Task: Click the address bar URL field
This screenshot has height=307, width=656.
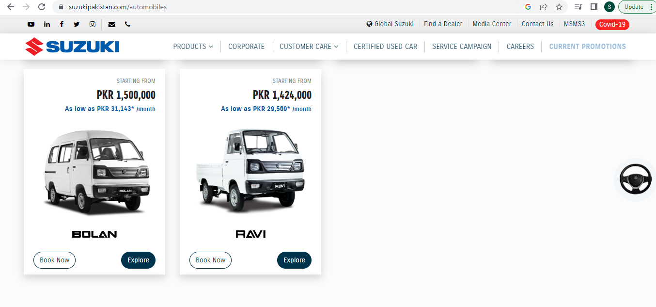Action: point(286,7)
